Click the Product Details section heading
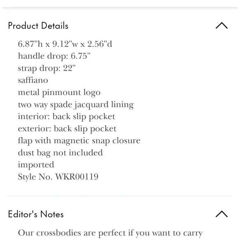Image resolution: width=239 pixels, height=239 pixels. pos(38,26)
